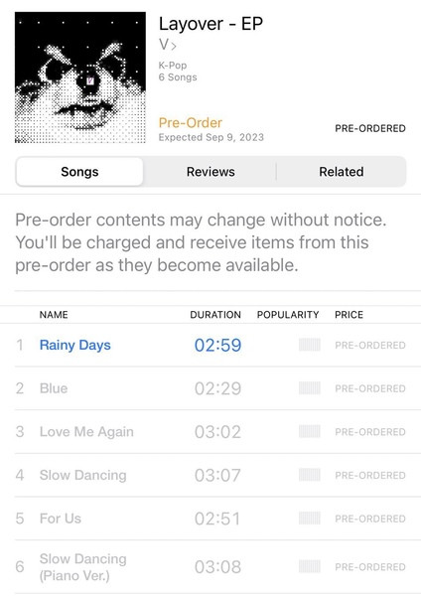
Task: Select the For Us track
Action: click(61, 519)
